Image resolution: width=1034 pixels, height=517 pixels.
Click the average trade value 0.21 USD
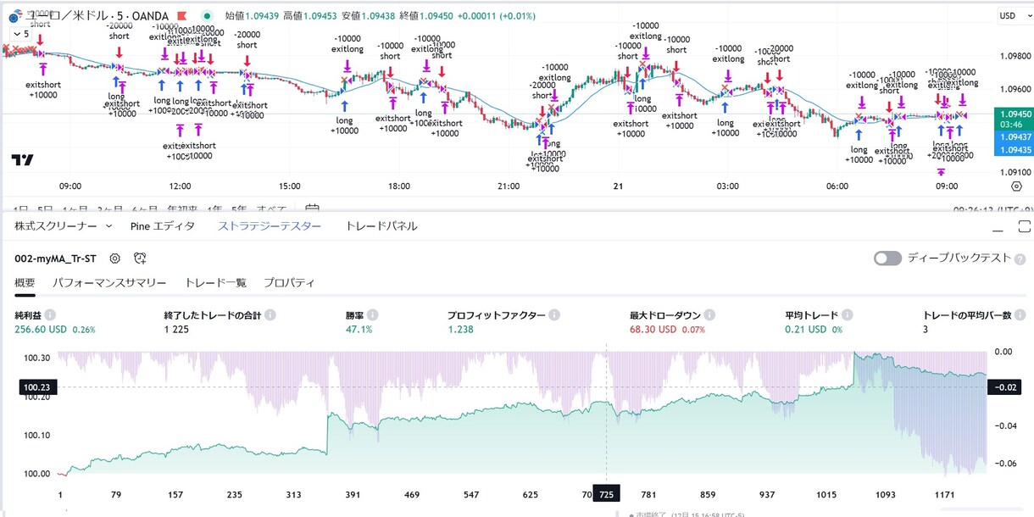(805, 329)
